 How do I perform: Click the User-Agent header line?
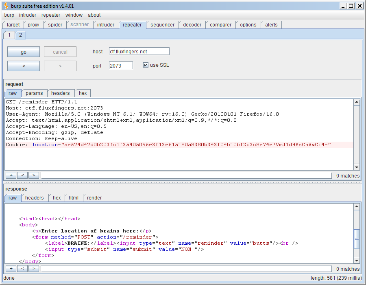pos(142,114)
